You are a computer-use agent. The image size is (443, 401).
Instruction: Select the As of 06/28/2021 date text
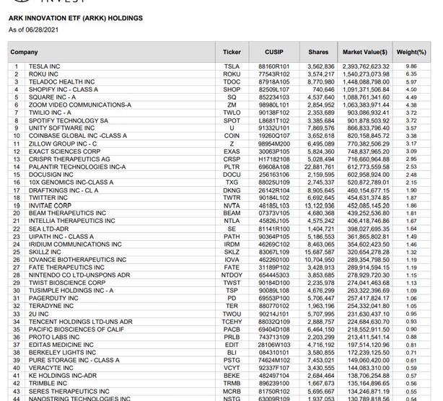tap(33, 30)
